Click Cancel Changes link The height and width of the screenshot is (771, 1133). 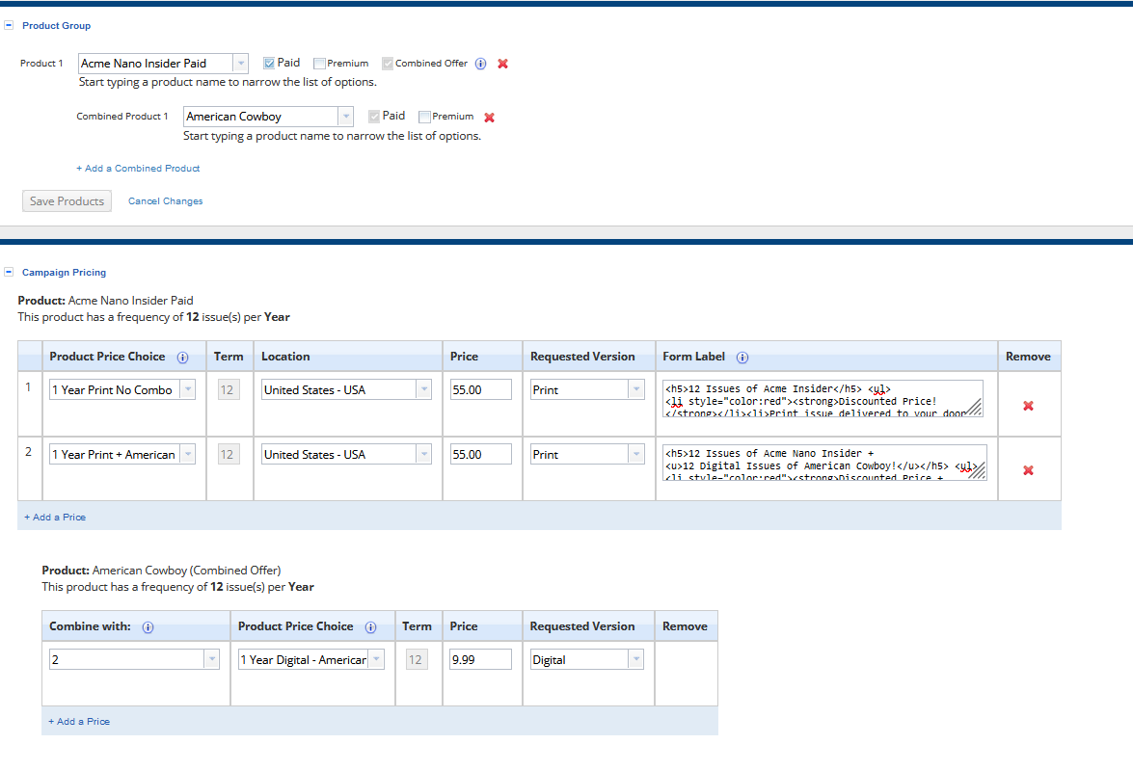[x=166, y=201]
